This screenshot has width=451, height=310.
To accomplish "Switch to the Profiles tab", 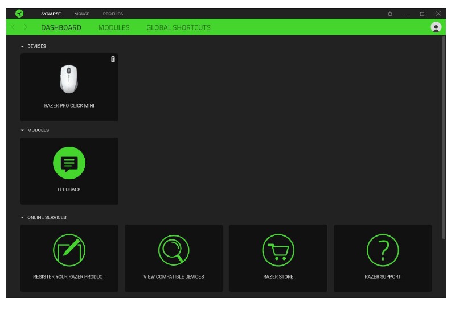I will click(x=113, y=14).
